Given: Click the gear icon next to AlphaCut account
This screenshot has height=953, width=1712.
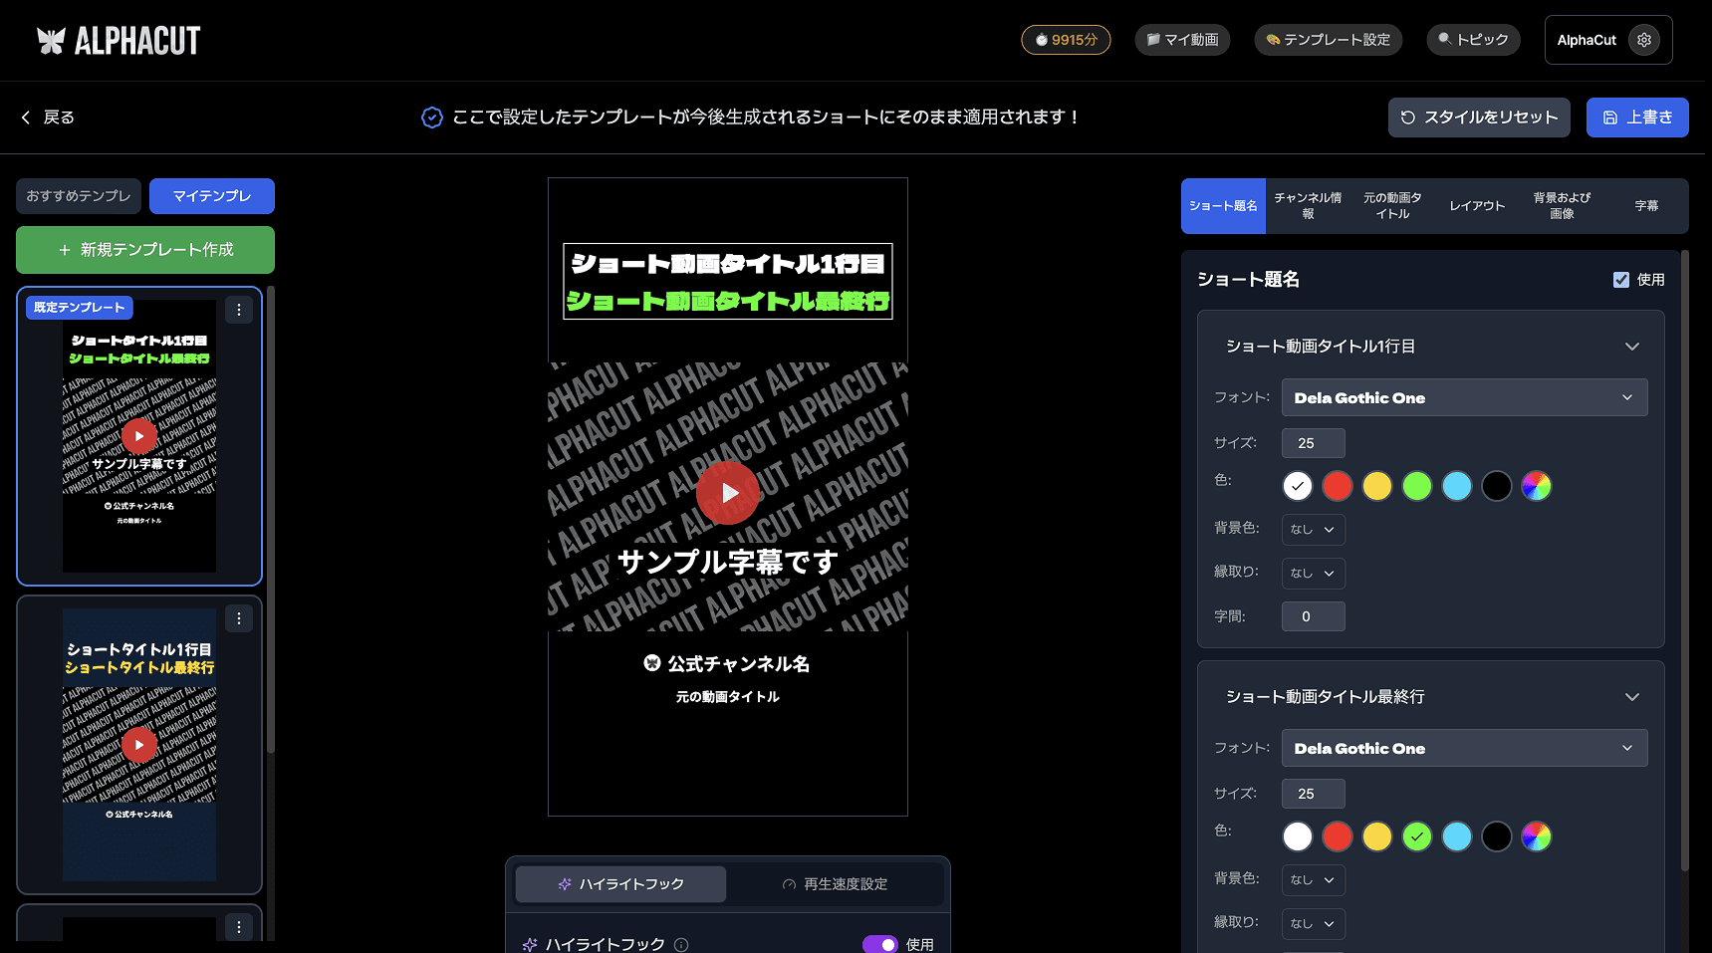Looking at the screenshot, I should click(1643, 40).
